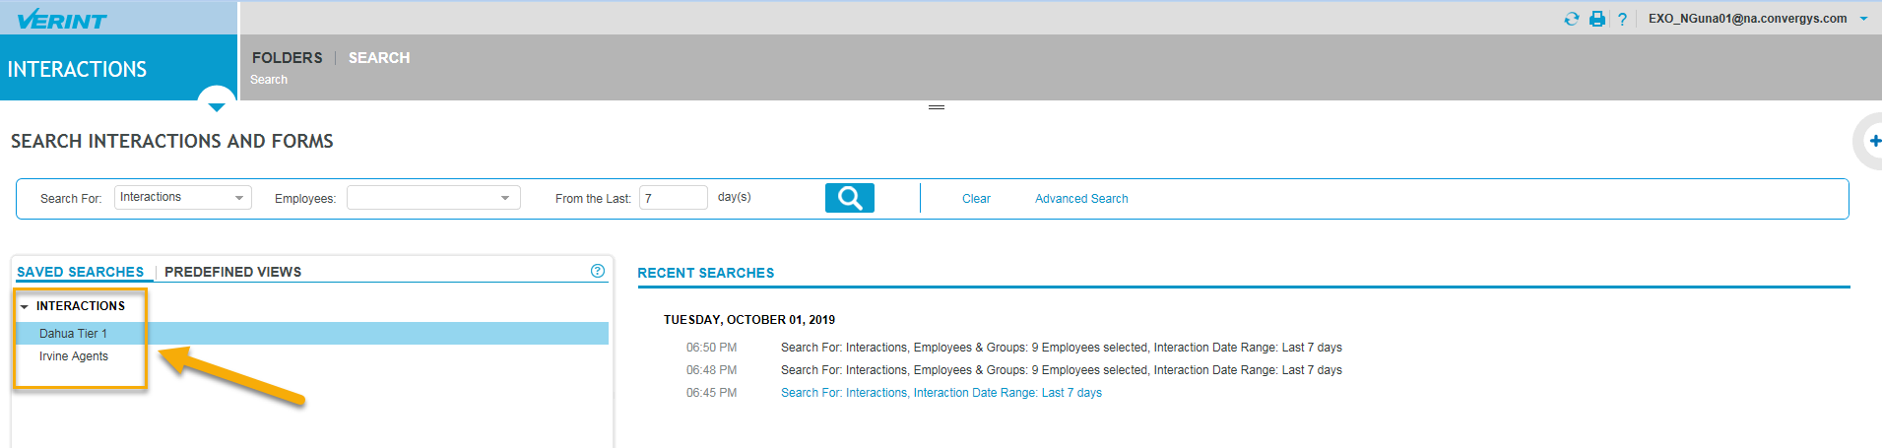Run search with the magnifying glass button

[849, 198]
